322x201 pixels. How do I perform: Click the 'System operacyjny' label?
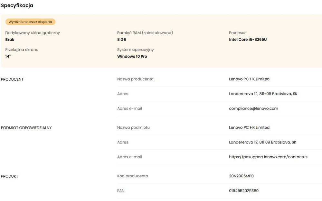(135, 50)
